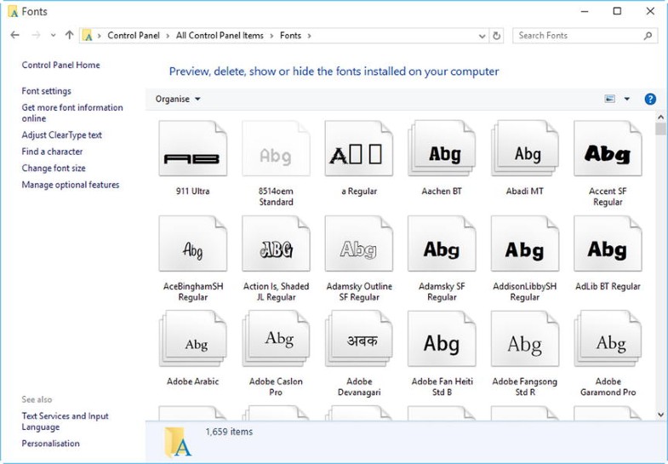Image resolution: width=668 pixels, height=464 pixels.
Task: Open Manage optional features link
Action: tap(71, 185)
